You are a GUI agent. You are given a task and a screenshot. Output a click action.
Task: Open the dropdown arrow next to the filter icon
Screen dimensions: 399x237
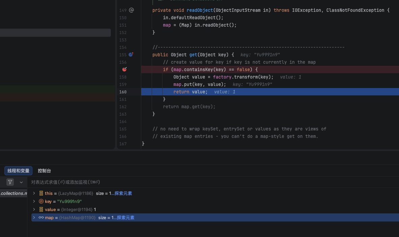point(21,182)
